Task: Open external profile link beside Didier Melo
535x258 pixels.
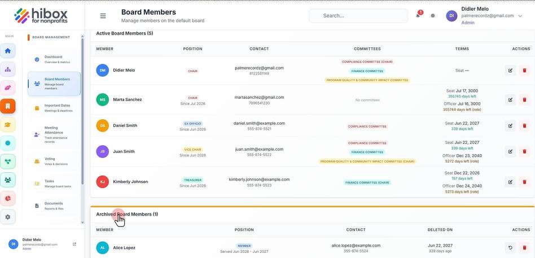Action: click(74, 244)
